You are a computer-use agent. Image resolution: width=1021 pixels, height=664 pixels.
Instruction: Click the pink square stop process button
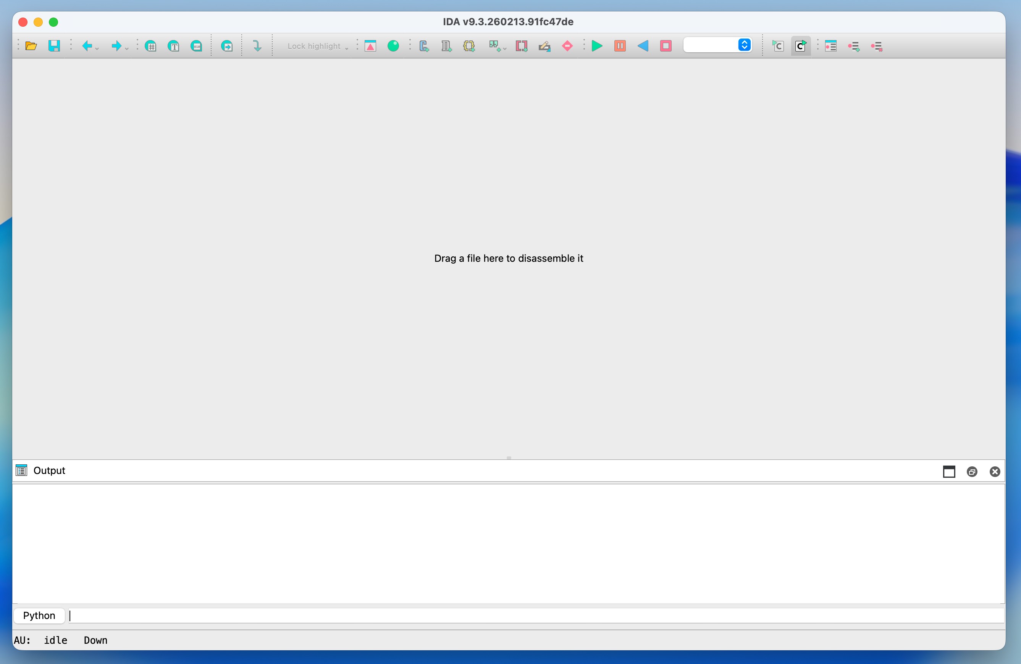pyautogui.click(x=666, y=46)
